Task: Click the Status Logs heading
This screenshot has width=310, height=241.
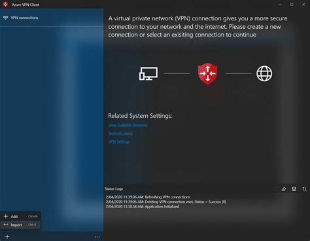Action: tap(114, 189)
